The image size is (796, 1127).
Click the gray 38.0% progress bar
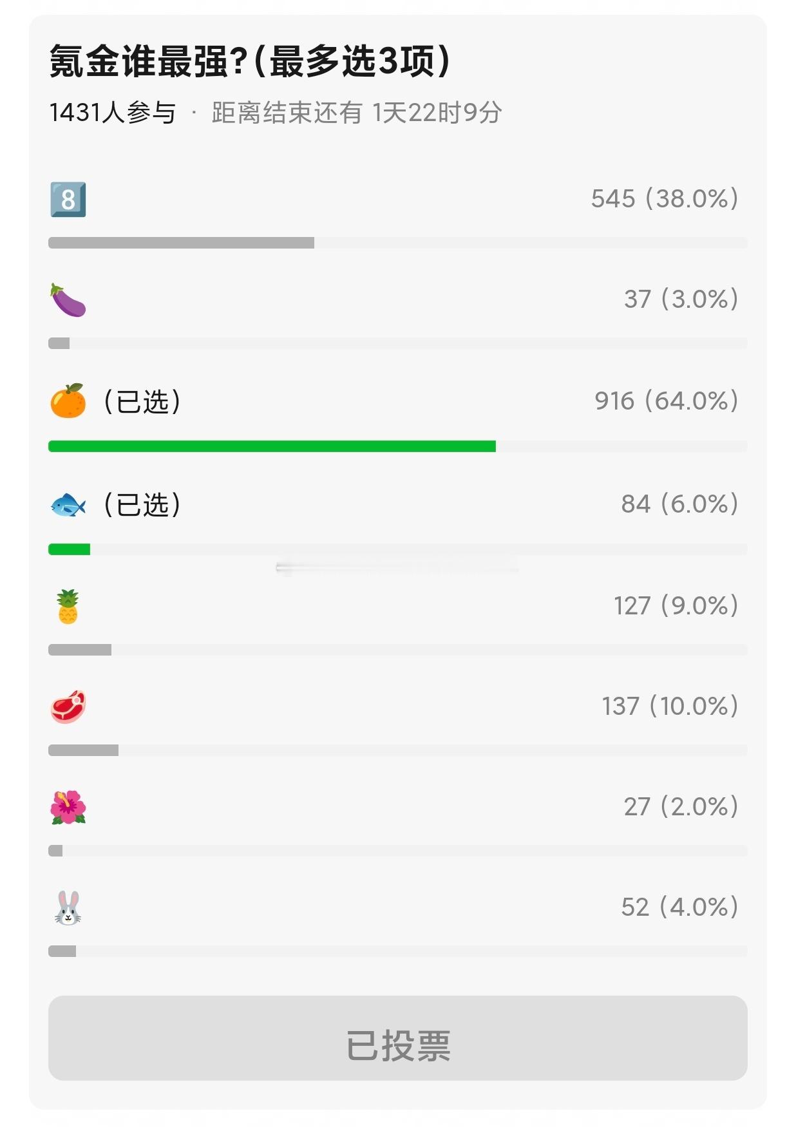[181, 243]
